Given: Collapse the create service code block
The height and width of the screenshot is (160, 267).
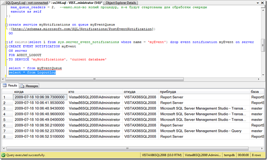Looking at the screenshot, I should tap(7, 25).
